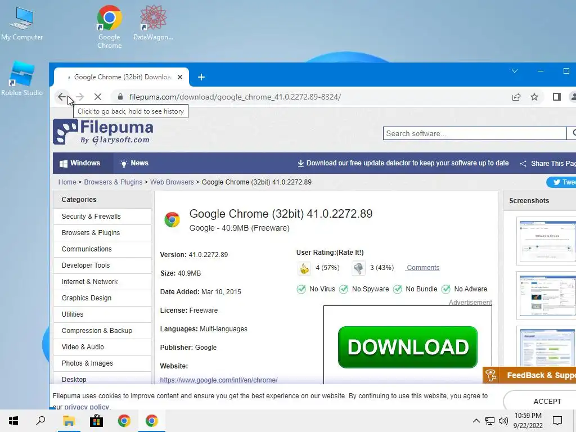The image size is (576, 432).
Task: Launch Google Chrome desktop shortcut
Action: (x=110, y=26)
